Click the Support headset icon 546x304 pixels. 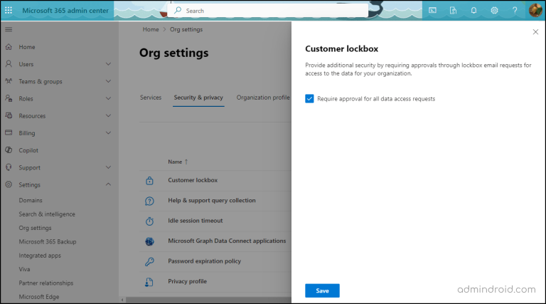(9, 167)
